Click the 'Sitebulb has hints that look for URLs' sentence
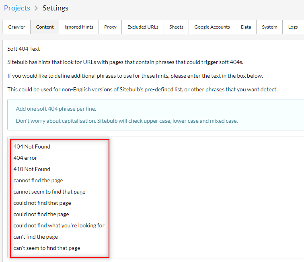The width and height of the screenshot is (304, 262). [125, 62]
